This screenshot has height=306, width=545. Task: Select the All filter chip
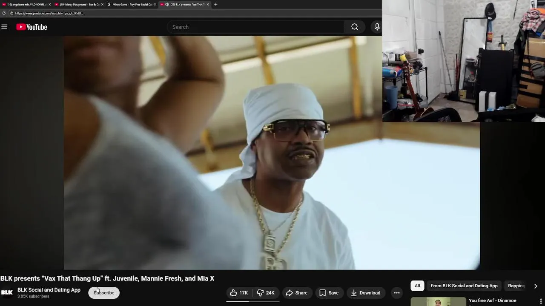coord(417,286)
